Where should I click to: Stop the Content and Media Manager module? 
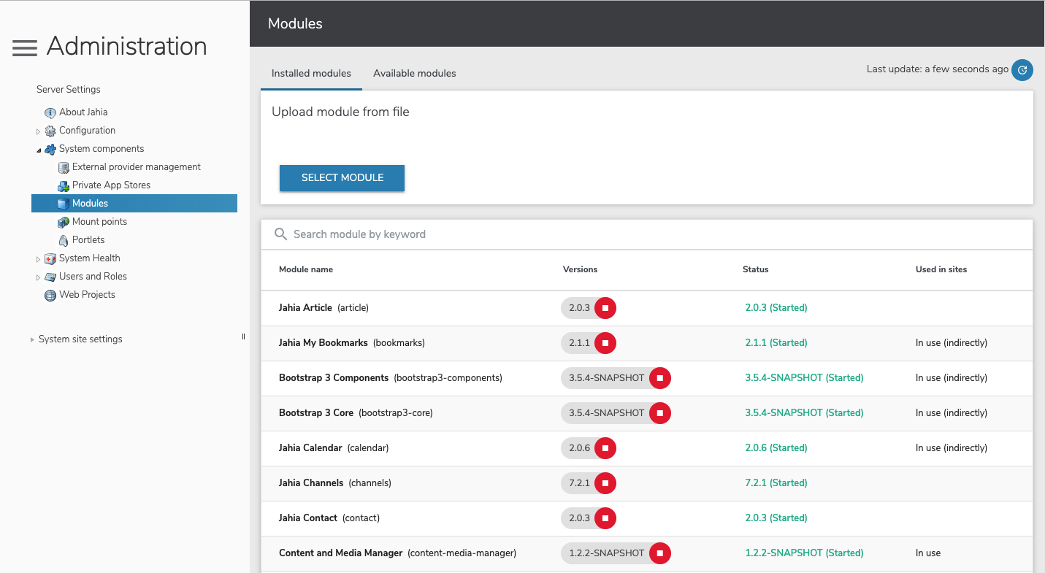[660, 553]
